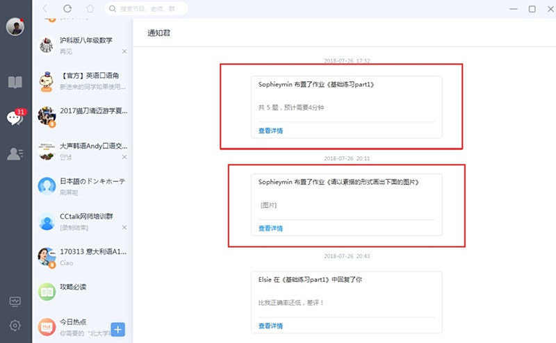Screen dimensions: 556x343
Task: Open the contacts list sidebar icon
Action: point(15,153)
